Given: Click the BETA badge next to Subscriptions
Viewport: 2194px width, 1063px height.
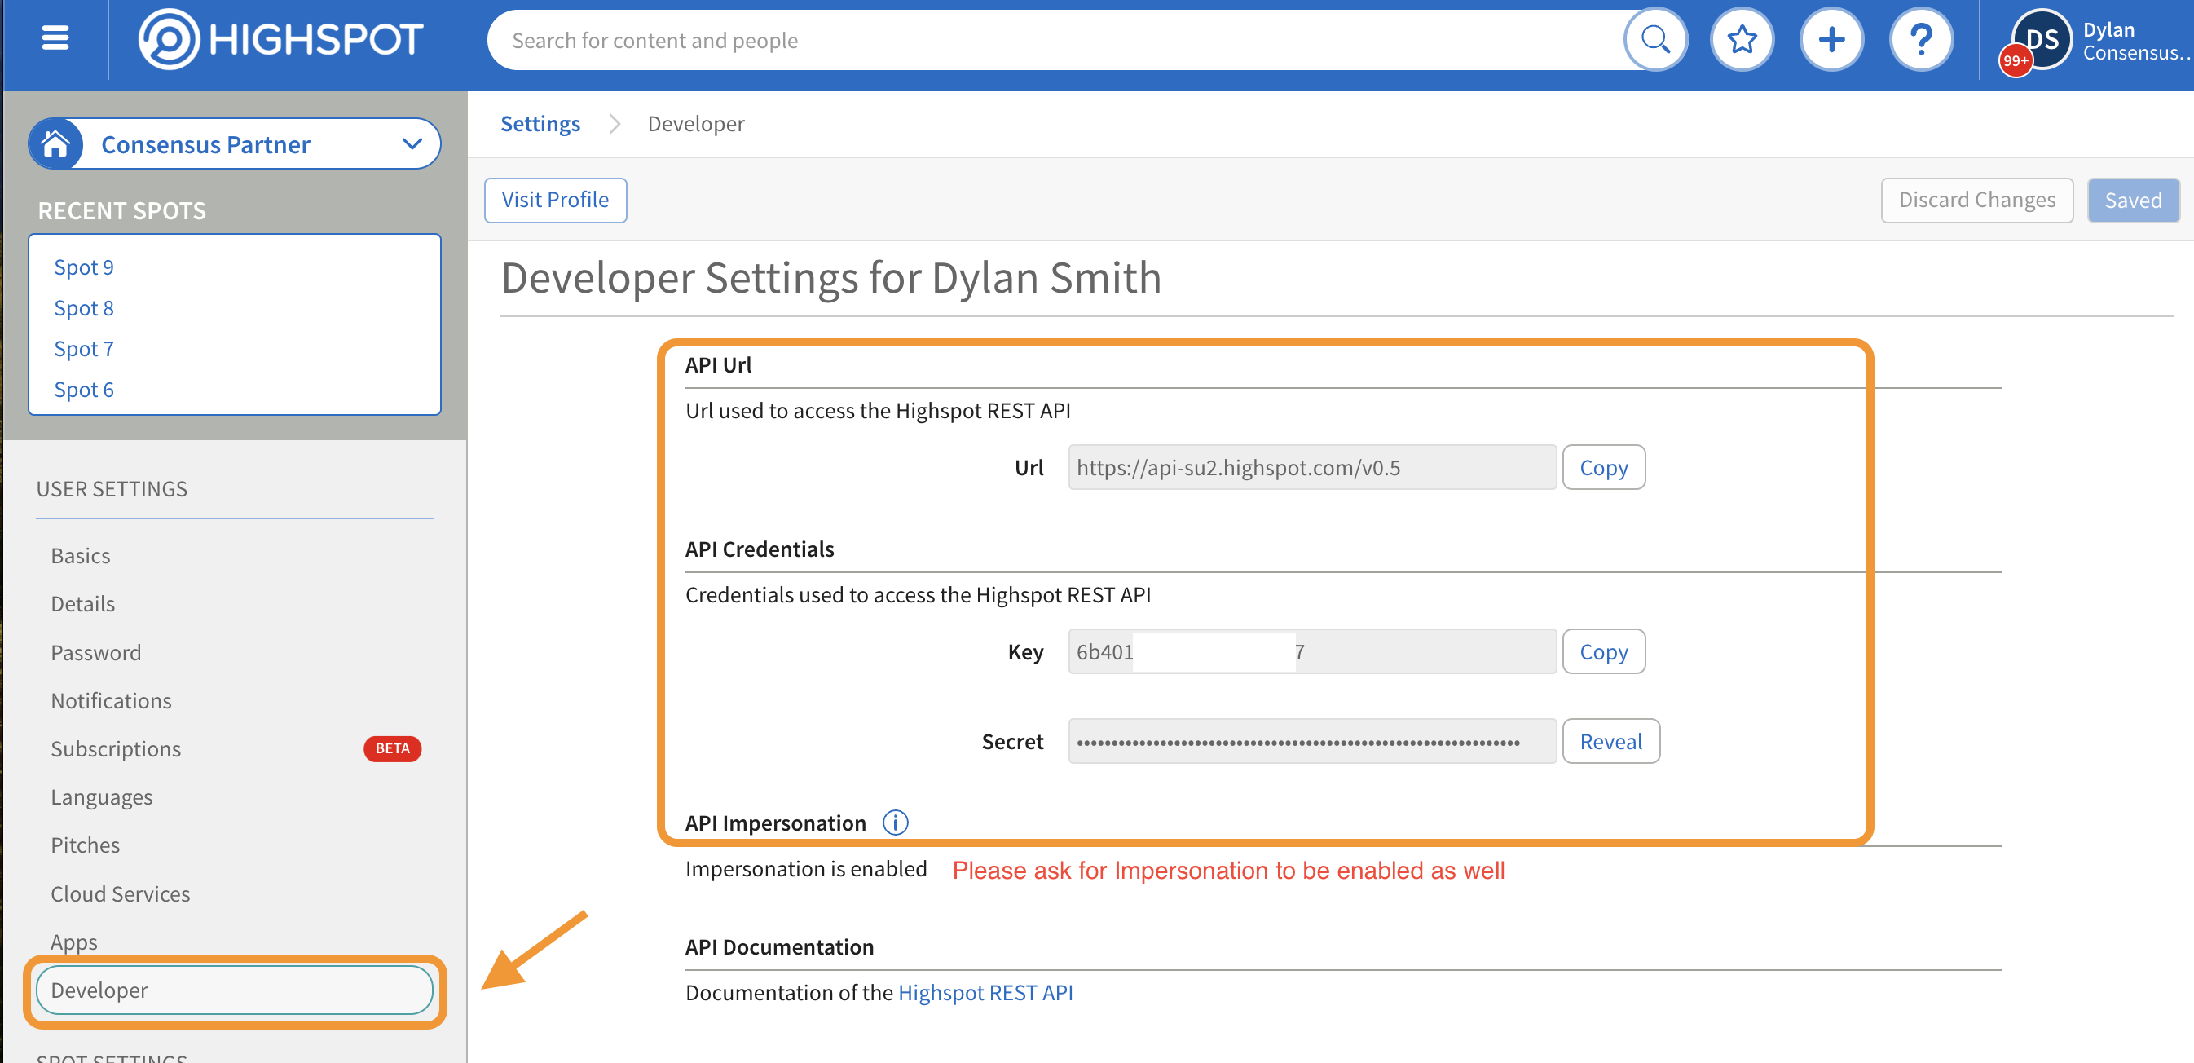Looking at the screenshot, I should 392,748.
